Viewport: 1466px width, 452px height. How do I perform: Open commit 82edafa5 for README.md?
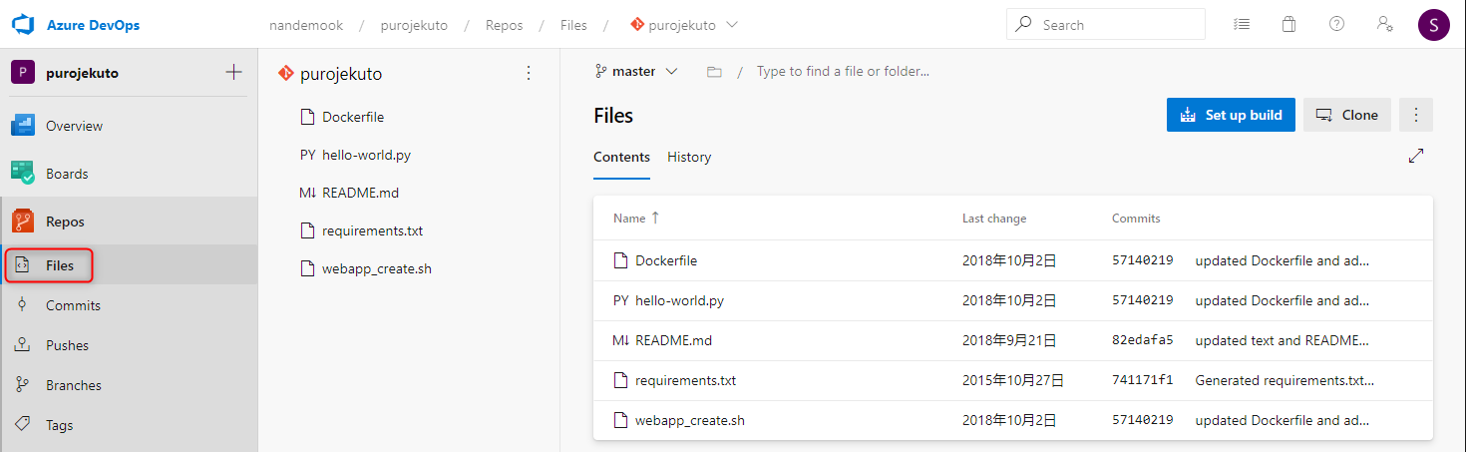[1142, 340]
